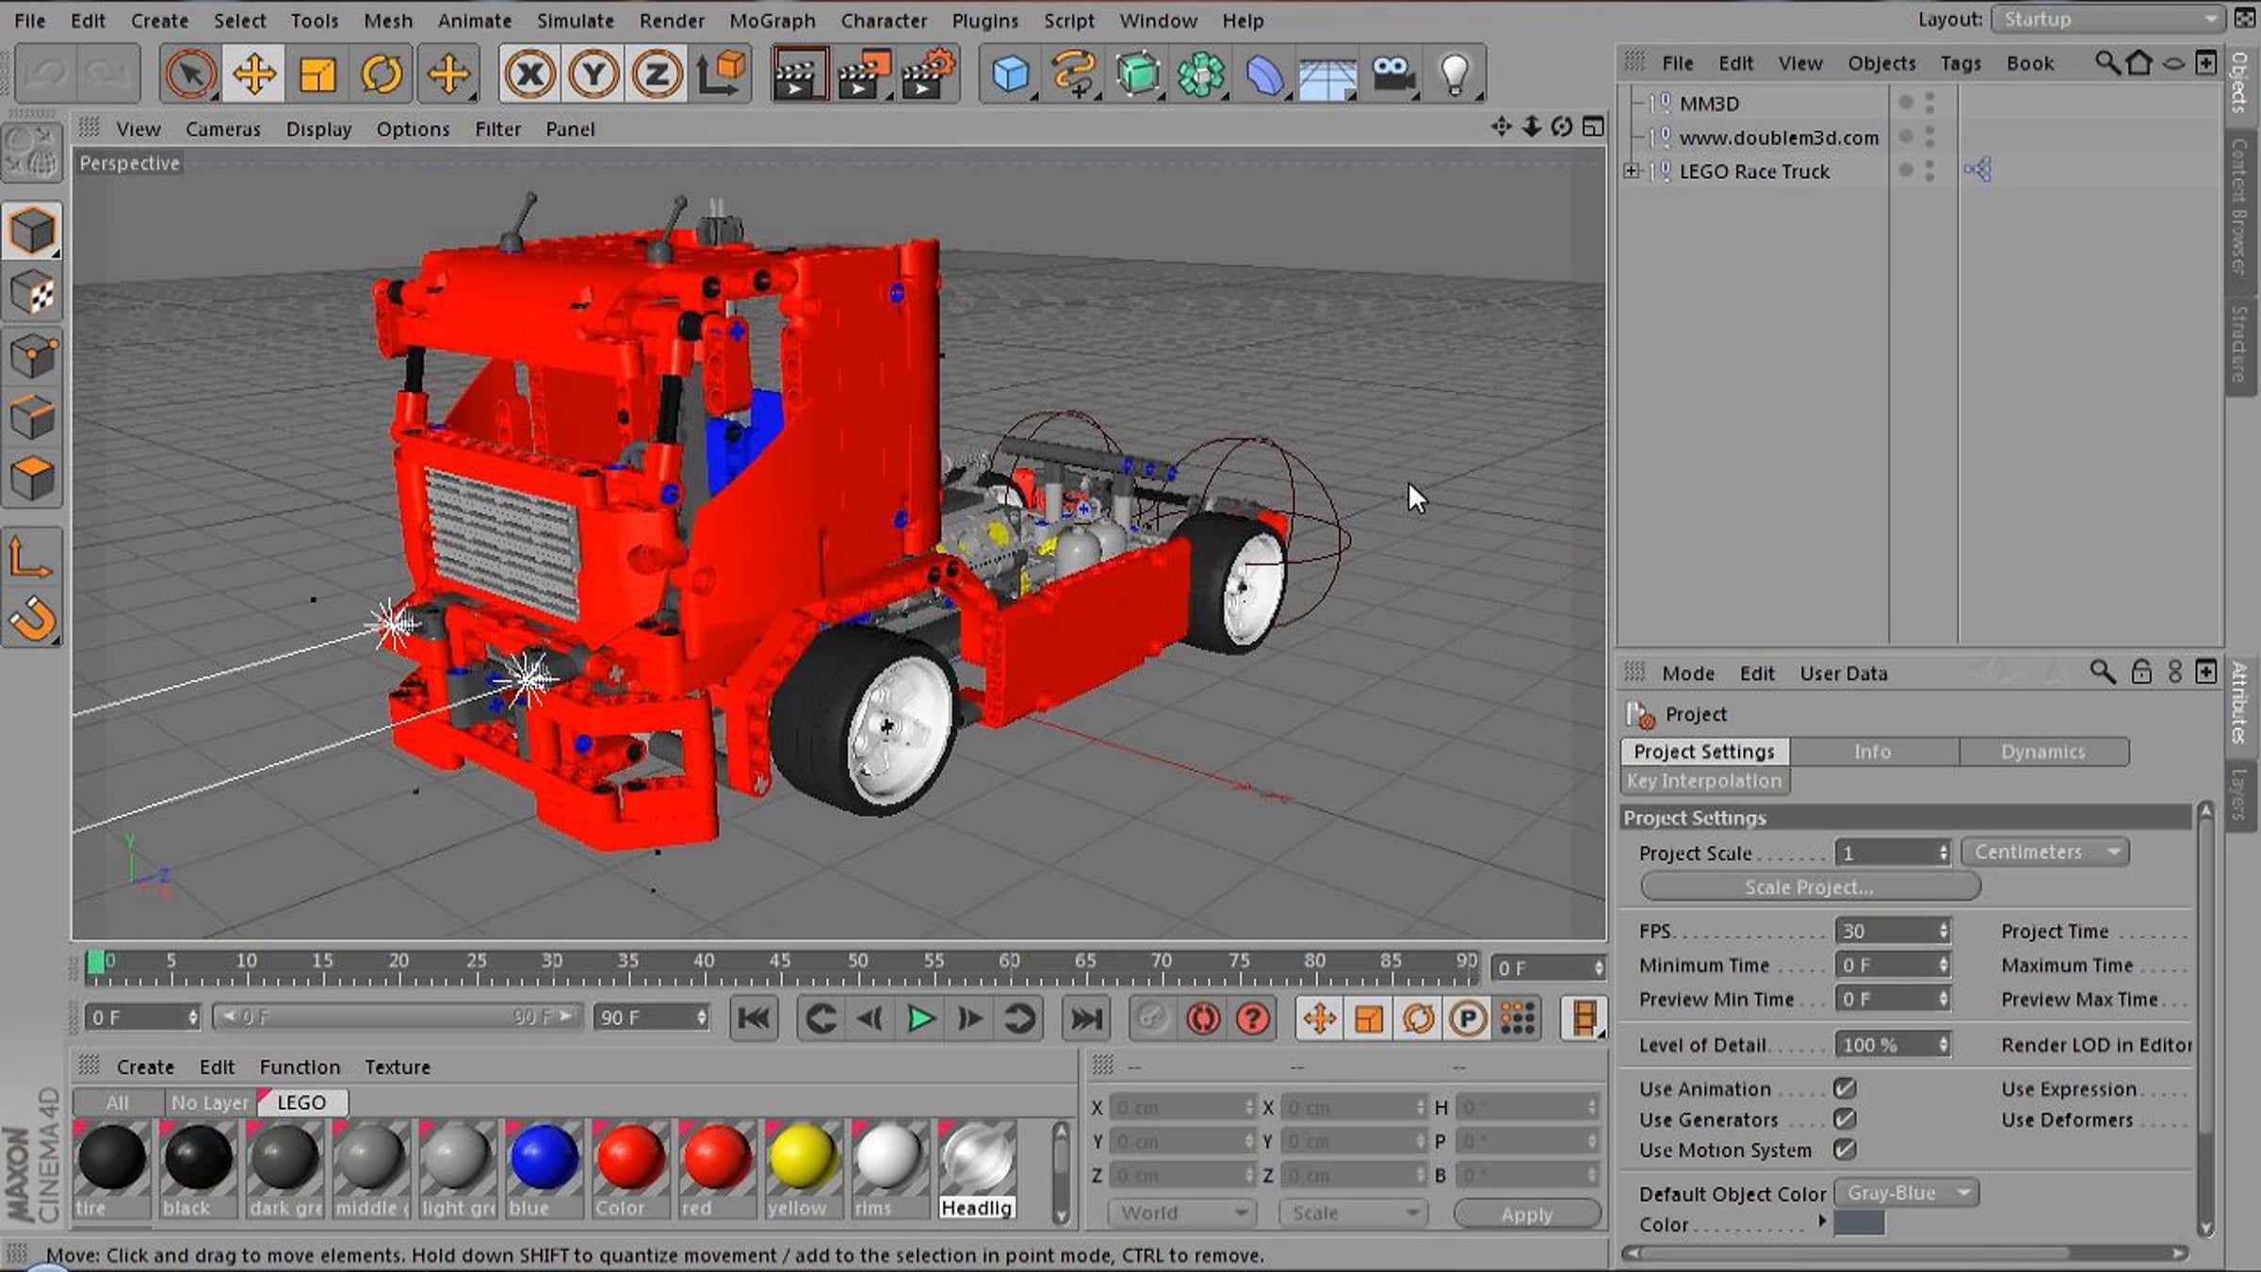Screen dimensions: 2261x1272
Task: Toggle the Use Motion System checkbox
Action: (x=1845, y=1150)
